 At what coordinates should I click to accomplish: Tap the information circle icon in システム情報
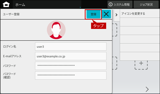tap(111, 5)
